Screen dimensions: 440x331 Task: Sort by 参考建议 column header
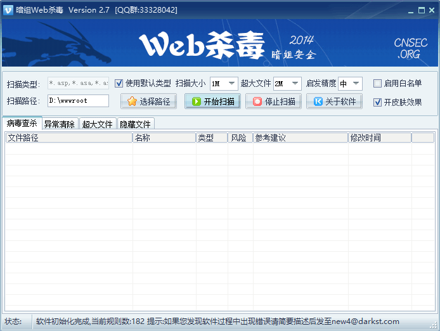[x=301, y=138]
